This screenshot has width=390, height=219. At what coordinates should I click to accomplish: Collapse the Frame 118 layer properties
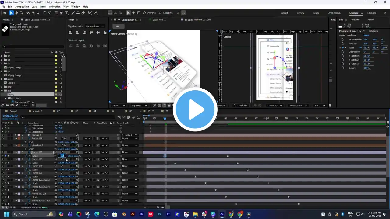pos(16,139)
